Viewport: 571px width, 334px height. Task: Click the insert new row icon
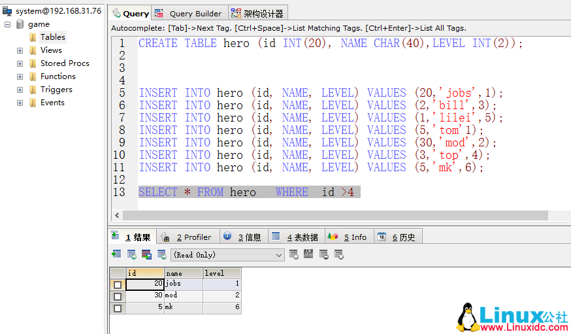[294, 254]
